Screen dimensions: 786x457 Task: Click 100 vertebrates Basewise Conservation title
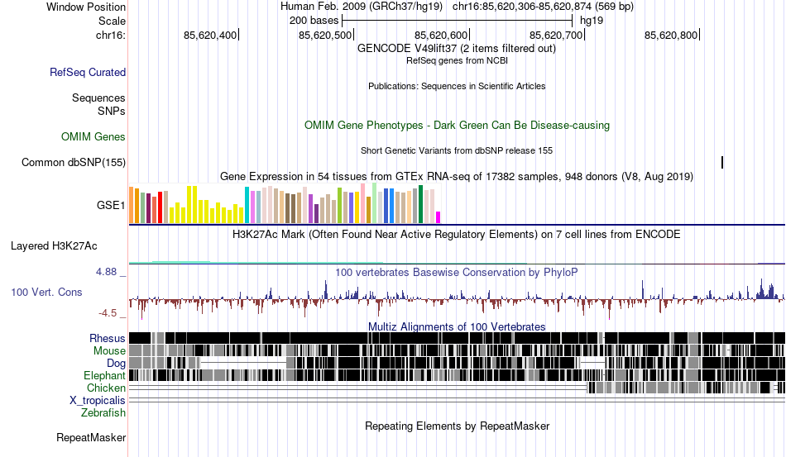tap(457, 272)
